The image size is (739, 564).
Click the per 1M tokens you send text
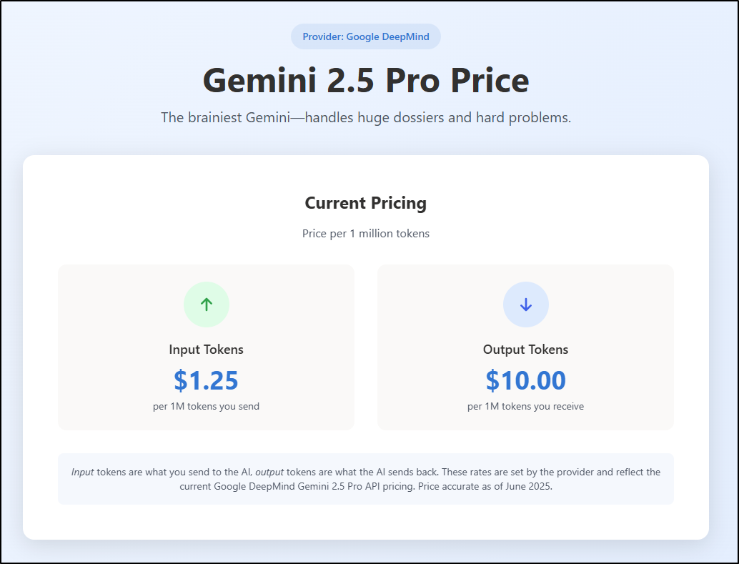pyautogui.click(x=207, y=407)
